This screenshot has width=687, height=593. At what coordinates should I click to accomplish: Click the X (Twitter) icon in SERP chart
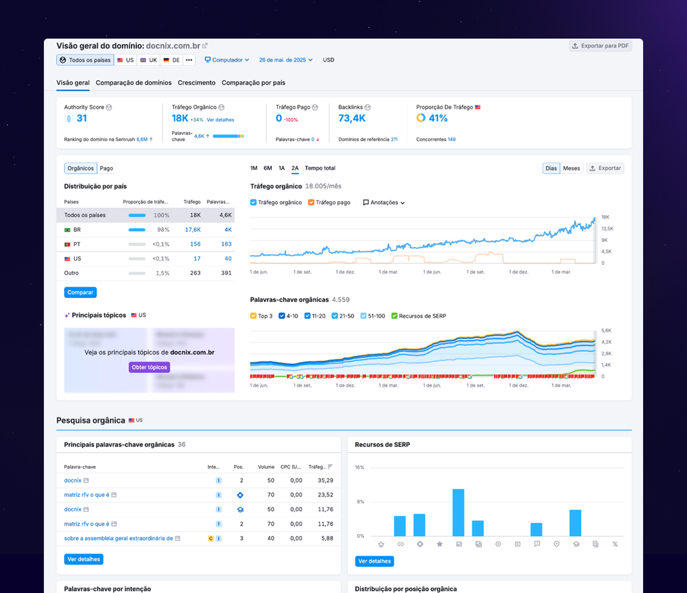[615, 544]
